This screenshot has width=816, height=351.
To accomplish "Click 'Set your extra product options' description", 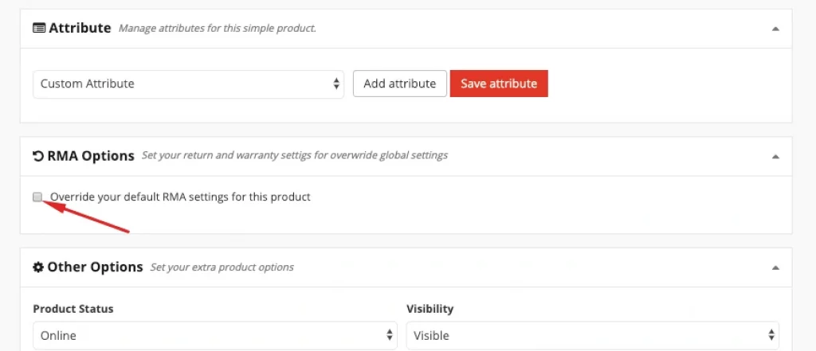I will (x=222, y=267).
